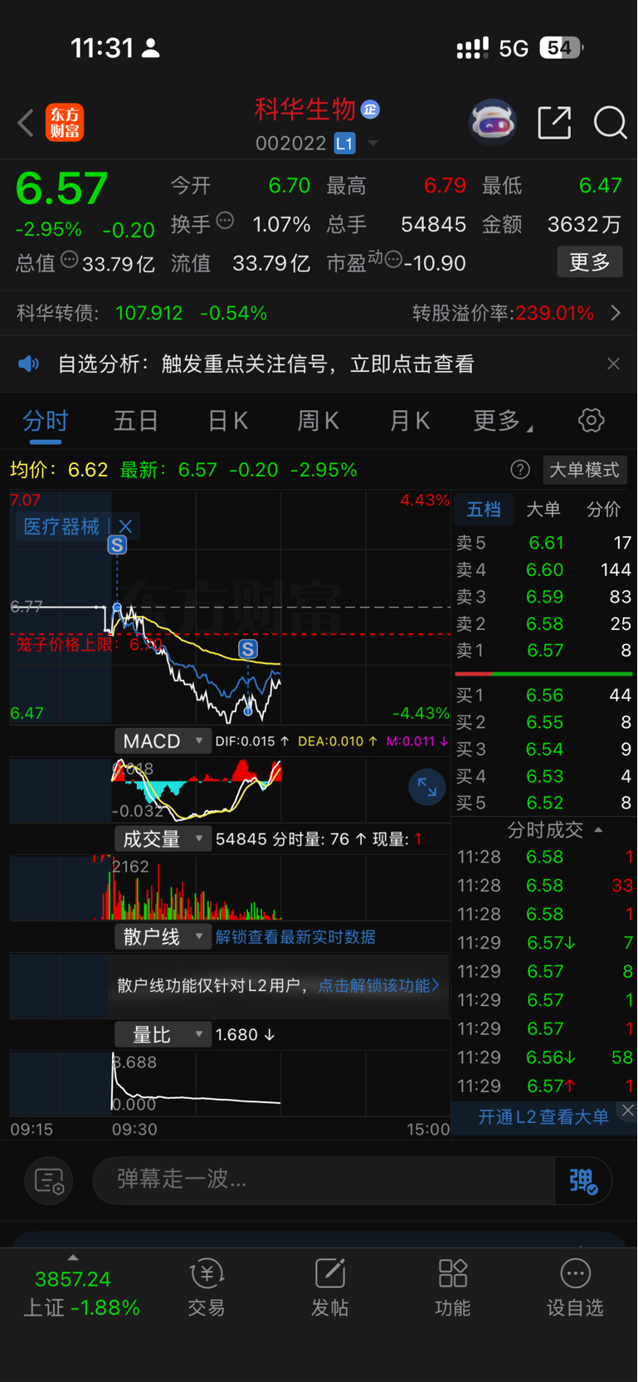Viewport: 638px width, 1382px height.
Task: Open the robot assistant avatar
Action: (x=492, y=123)
